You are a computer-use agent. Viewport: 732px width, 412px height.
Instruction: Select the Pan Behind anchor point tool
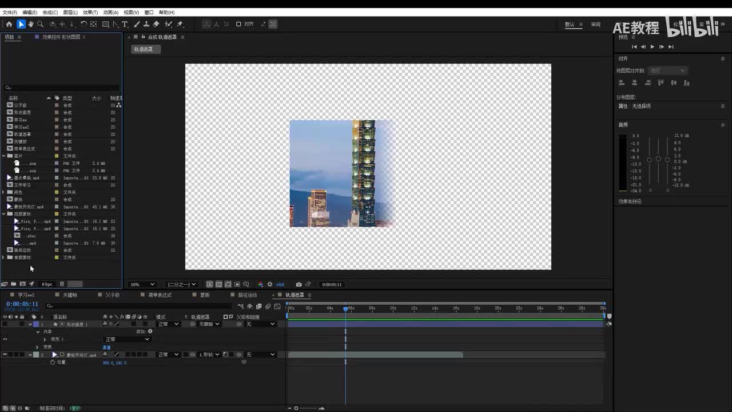[93, 24]
